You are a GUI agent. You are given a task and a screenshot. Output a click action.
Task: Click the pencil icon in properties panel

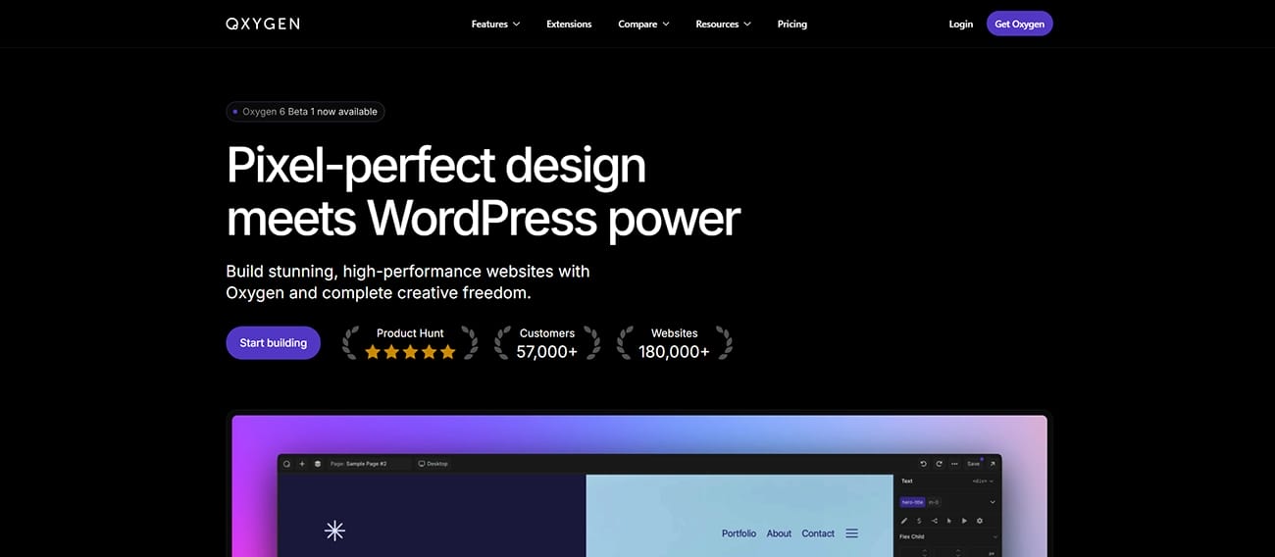tap(904, 521)
